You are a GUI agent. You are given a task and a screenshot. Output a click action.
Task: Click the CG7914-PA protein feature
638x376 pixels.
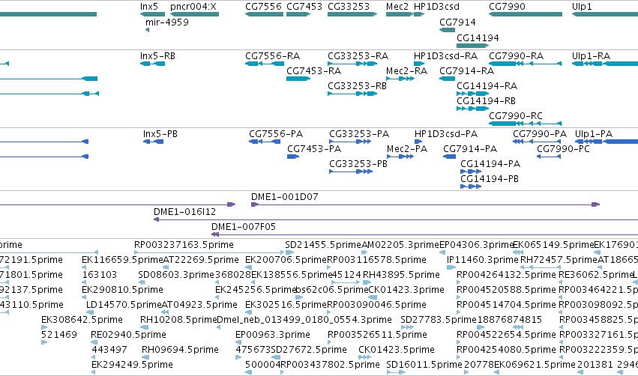point(450,157)
